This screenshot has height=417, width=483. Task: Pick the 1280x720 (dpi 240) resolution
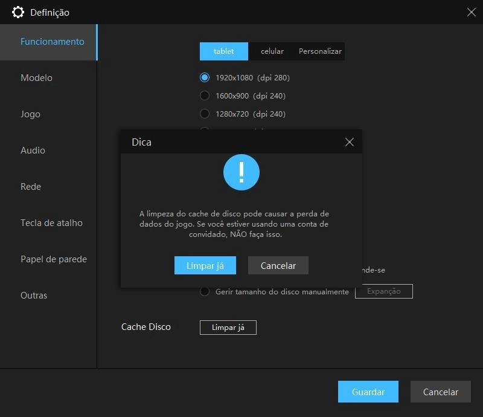(x=205, y=114)
